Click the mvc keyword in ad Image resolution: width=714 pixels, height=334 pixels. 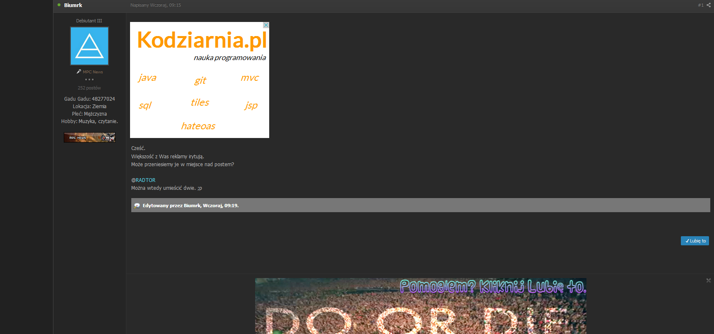pos(250,77)
